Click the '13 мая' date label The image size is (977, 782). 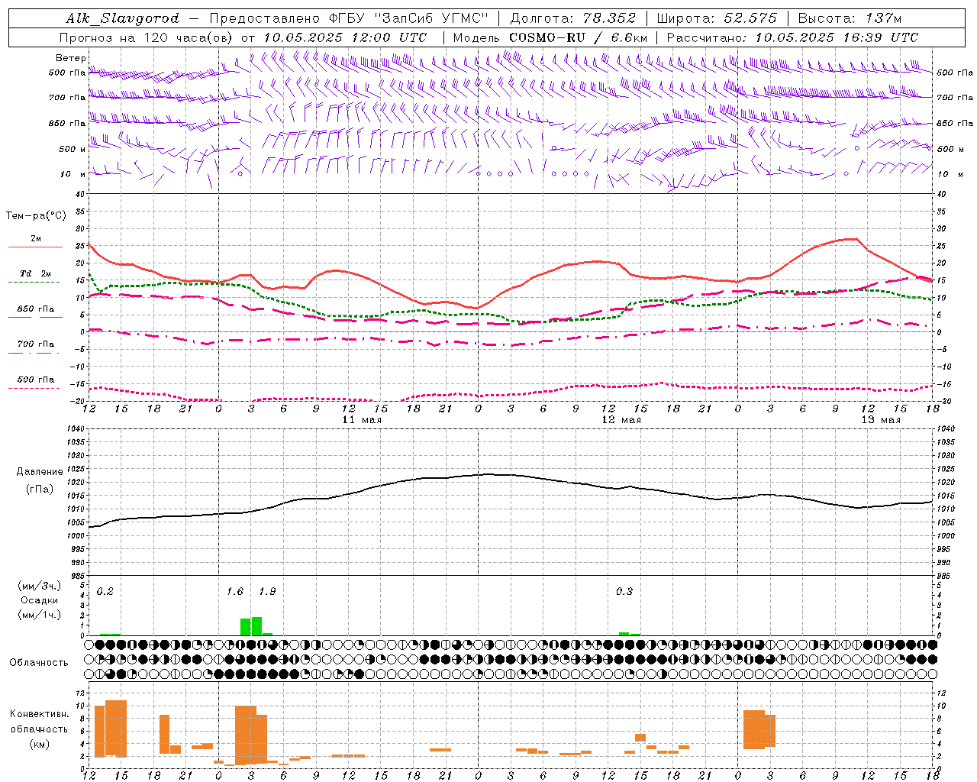[x=881, y=420]
